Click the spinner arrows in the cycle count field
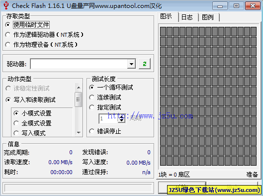 tap(122, 118)
